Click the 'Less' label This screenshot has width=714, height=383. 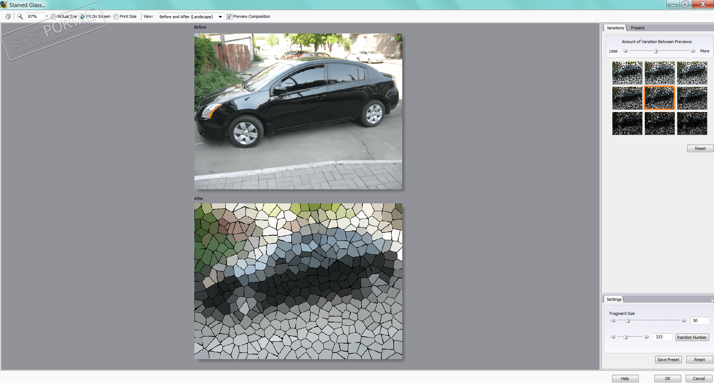point(613,51)
